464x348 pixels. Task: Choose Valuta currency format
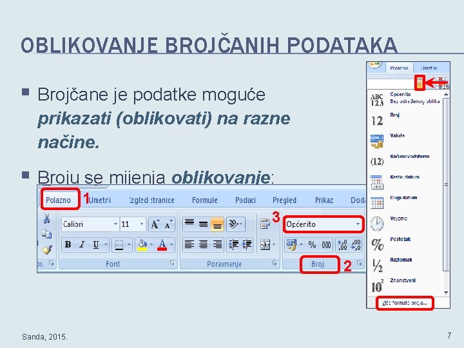[405, 140]
